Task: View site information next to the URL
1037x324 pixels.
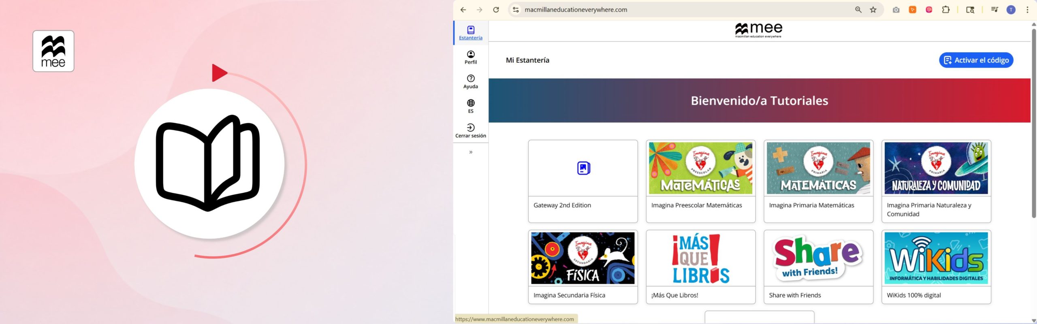Action: [516, 10]
